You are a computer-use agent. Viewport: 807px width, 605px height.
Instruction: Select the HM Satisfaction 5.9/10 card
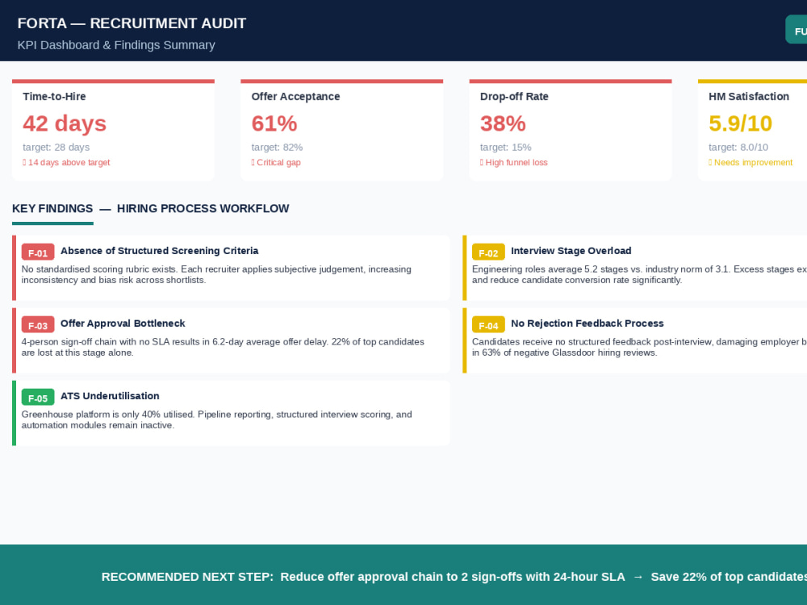tap(752, 130)
